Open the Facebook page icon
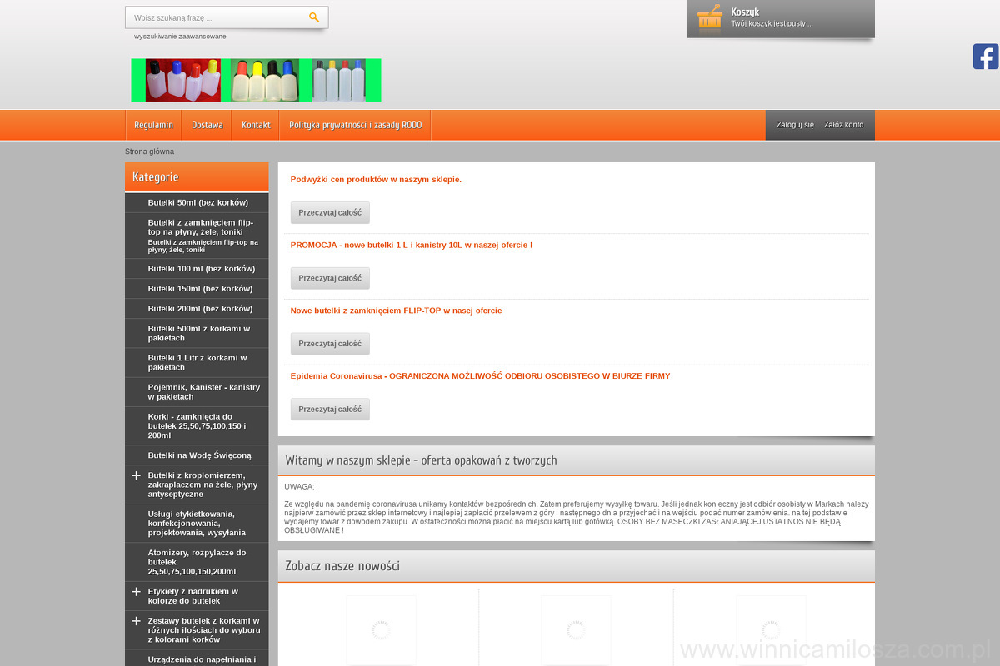This screenshot has height=666, width=1000. (x=985, y=57)
